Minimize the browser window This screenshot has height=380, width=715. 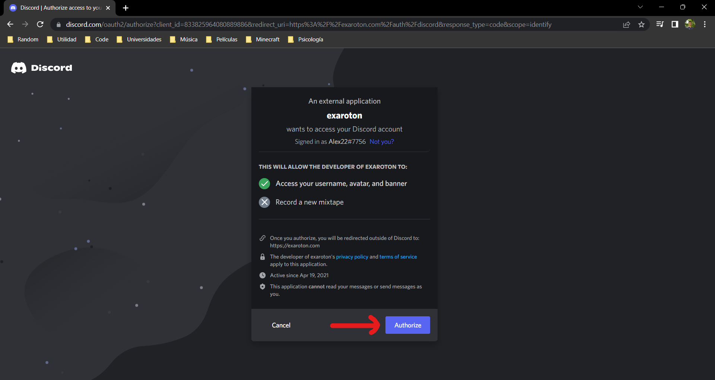coord(662,7)
